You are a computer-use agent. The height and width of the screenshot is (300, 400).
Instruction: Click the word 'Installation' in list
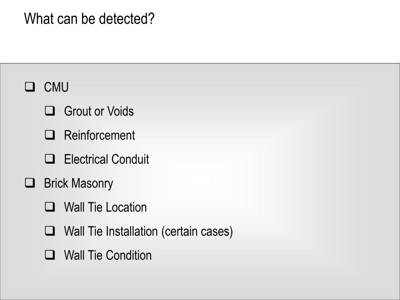coord(132,231)
